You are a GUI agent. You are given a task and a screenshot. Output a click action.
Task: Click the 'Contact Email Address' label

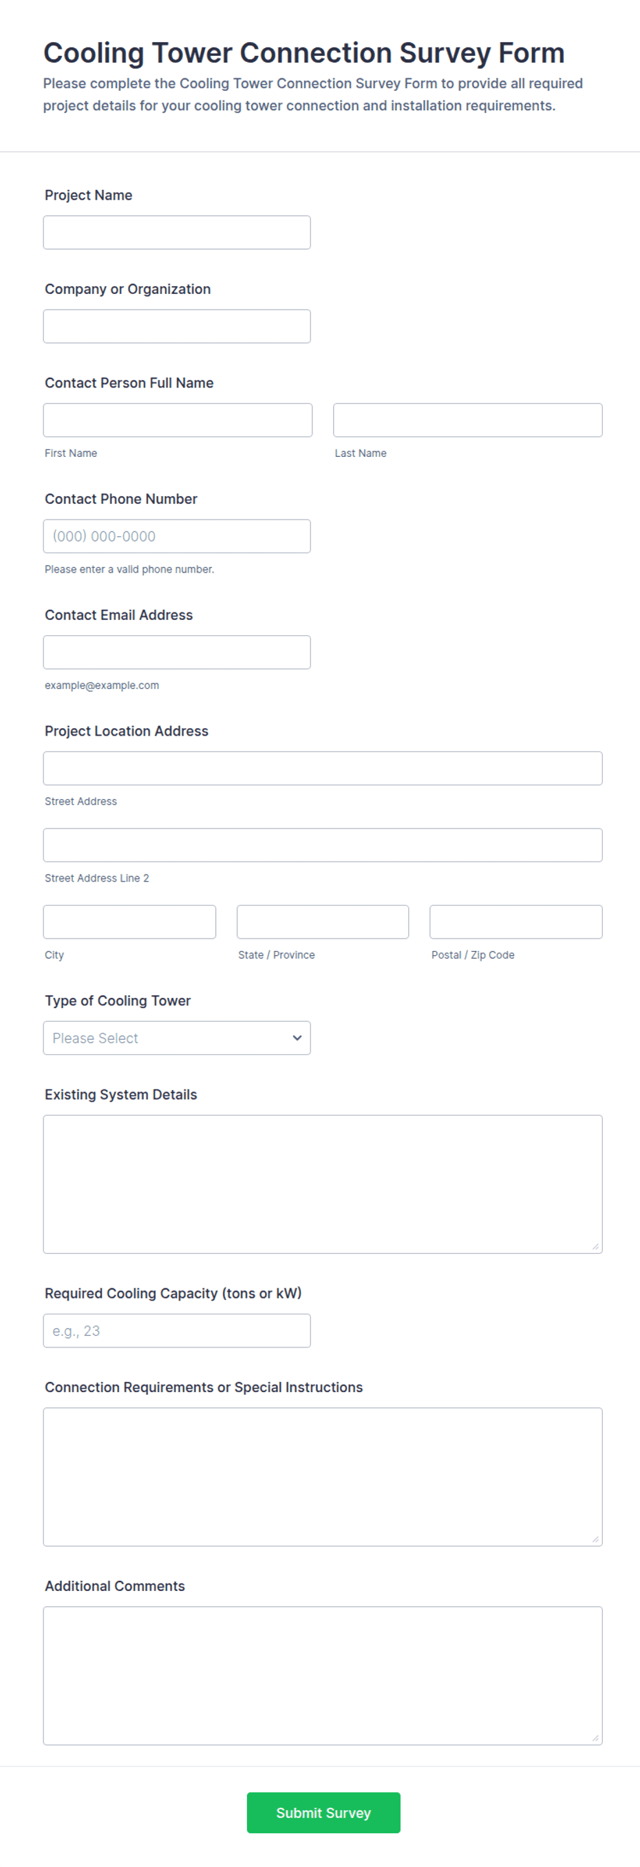click(x=119, y=615)
